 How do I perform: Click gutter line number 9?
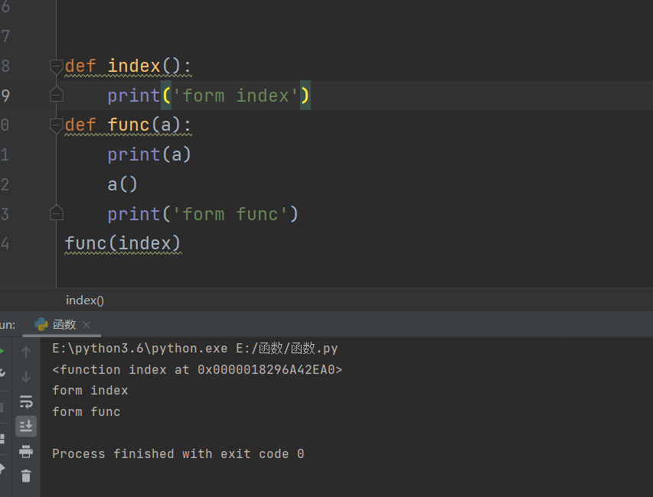pos(5,96)
